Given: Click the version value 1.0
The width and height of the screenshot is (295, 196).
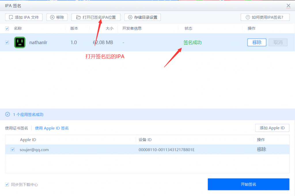Looking at the screenshot, I should coord(73,42).
